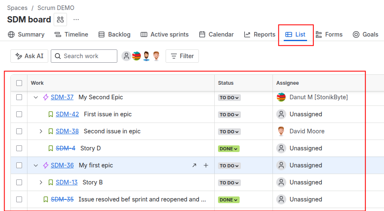384x211 pixels.
Task: Click the Spaces breadcrumb link
Action: coord(17,8)
